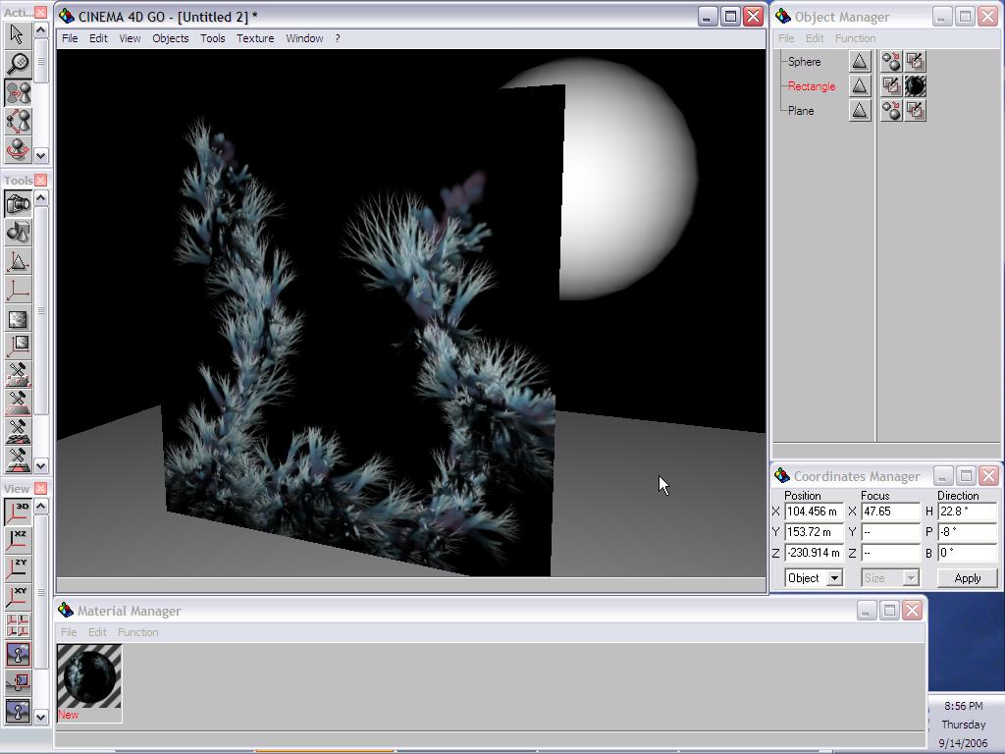Click the Position X value field
This screenshot has width=1005, height=754.
(x=814, y=512)
